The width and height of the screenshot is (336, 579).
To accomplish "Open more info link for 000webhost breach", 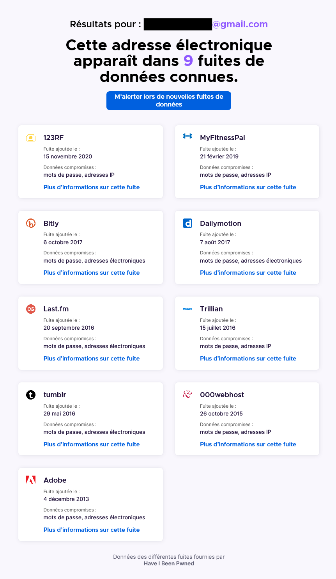I will pos(248,444).
